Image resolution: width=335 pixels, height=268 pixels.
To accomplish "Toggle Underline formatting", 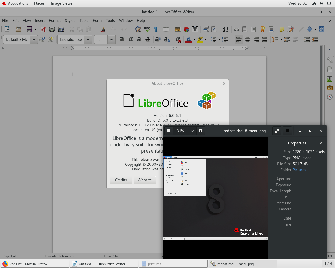I will click(139, 40).
